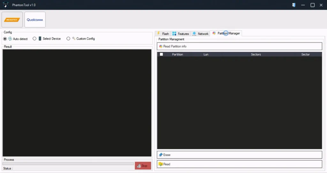
Task: Click the PhantomTool app icon in title bar
Action: pos(5,5)
